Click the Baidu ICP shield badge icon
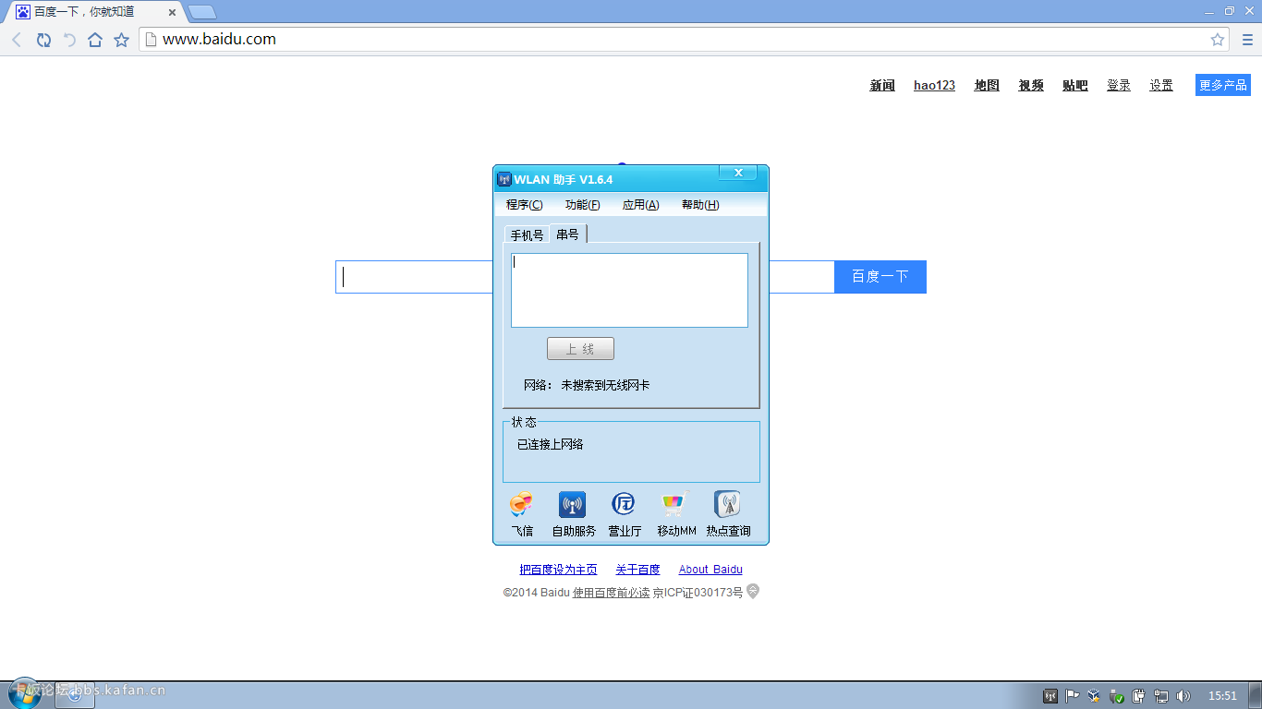 pyautogui.click(x=753, y=592)
